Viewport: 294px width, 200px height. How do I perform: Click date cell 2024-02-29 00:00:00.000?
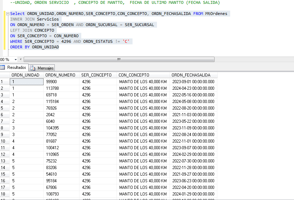pos(194,154)
